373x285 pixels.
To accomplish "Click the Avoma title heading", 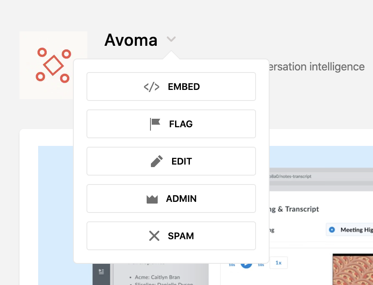I will tap(131, 40).
